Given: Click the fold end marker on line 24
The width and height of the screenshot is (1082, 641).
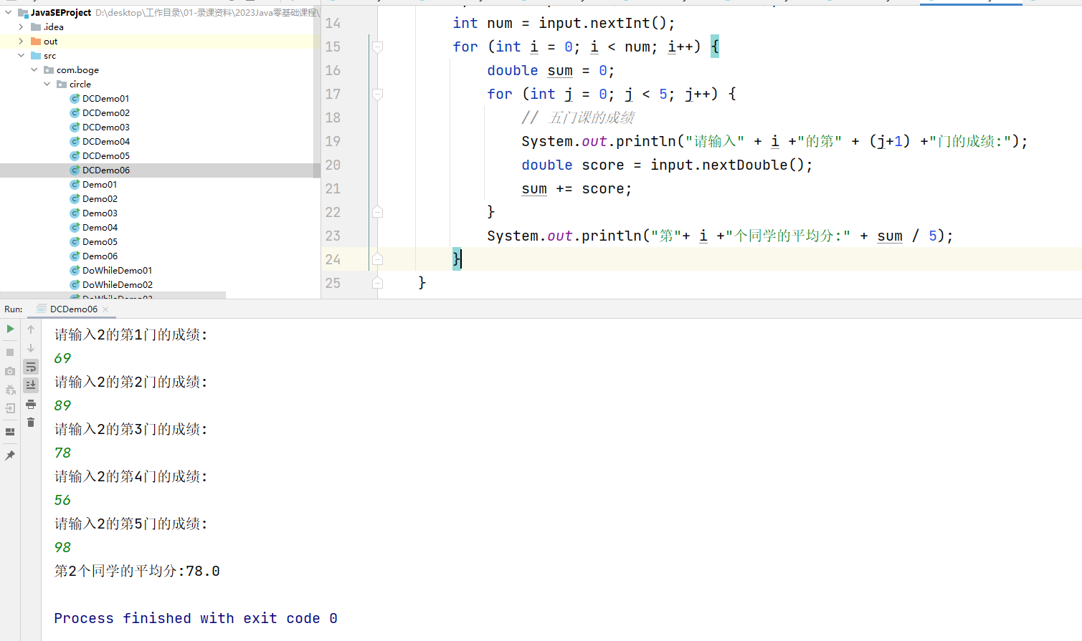Looking at the screenshot, I should point(377,259).
